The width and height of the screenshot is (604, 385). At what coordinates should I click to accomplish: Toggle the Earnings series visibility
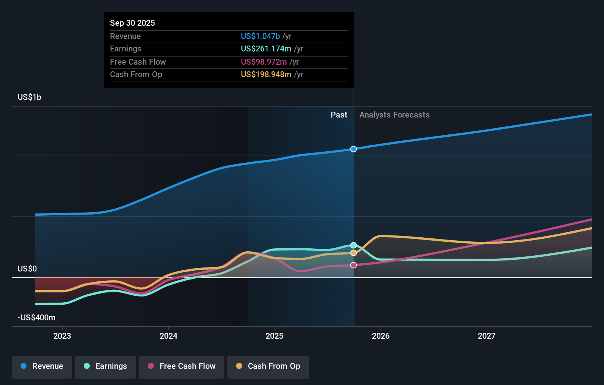click(106, 366)
